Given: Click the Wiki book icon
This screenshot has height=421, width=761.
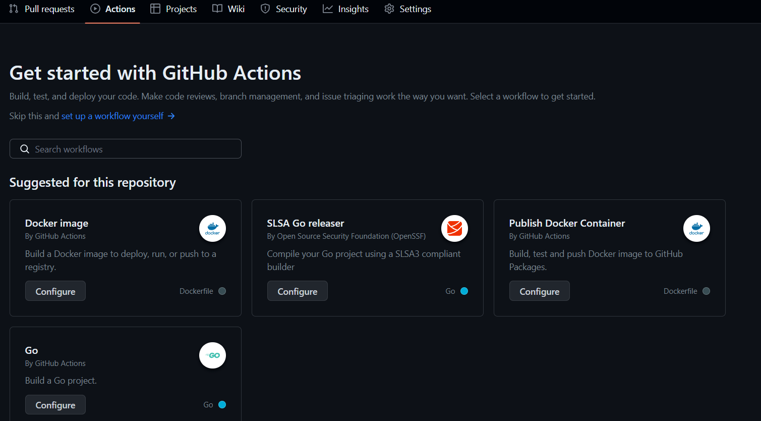Looking at the screenshot, I should (217, 9).
